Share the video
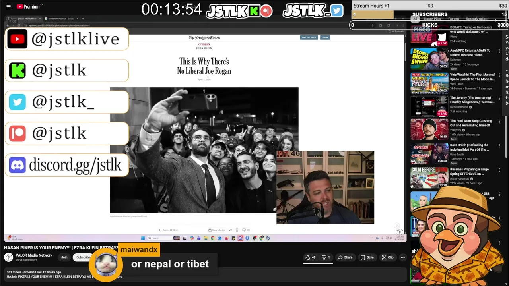This screenshot has height=286, width=509. pos(345,257)
